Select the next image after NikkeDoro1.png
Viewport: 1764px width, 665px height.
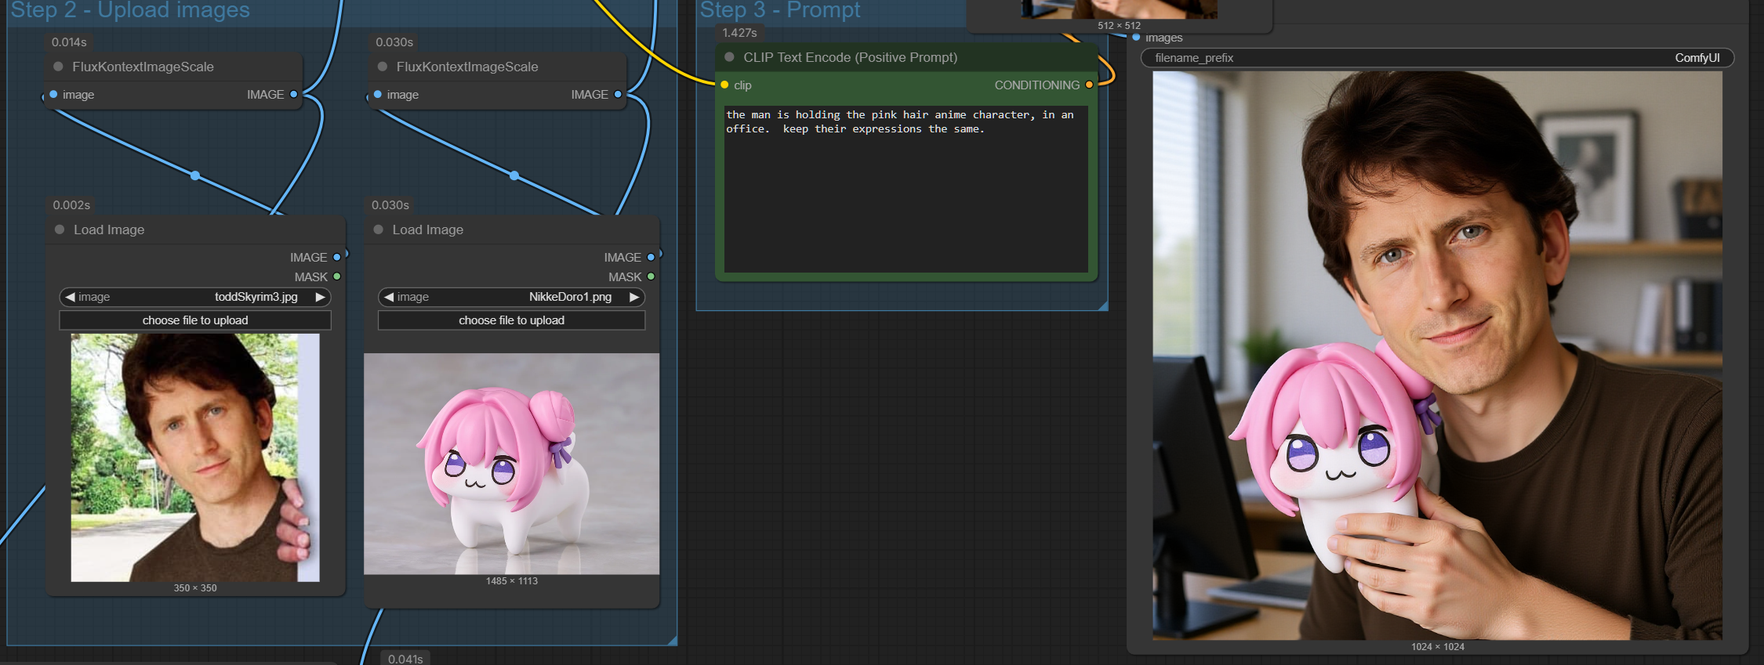click(633, 297)
